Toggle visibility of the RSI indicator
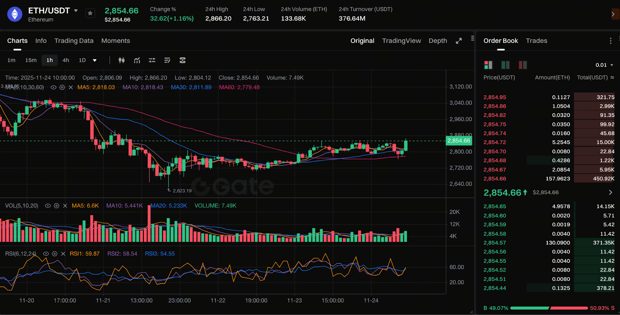Screen dimensions: 620x315 pyautogui.click(x=46, y=254)
